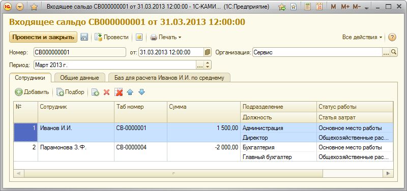Click the add-to-favorites star with arrow icon

coord(282,7)
